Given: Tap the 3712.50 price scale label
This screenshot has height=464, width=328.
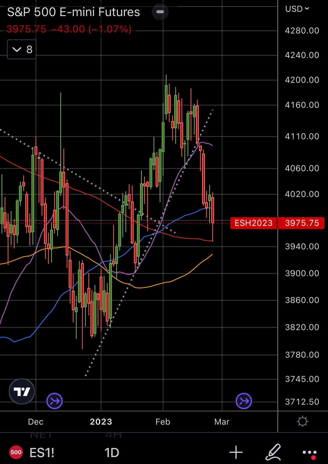Looking at the screenshot, I should 302,402.
